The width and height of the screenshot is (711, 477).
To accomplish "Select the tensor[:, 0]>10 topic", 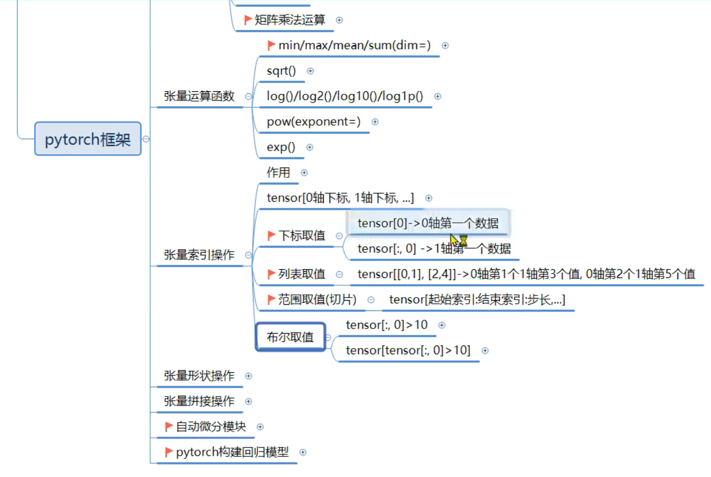I will (x=387, y=325).
